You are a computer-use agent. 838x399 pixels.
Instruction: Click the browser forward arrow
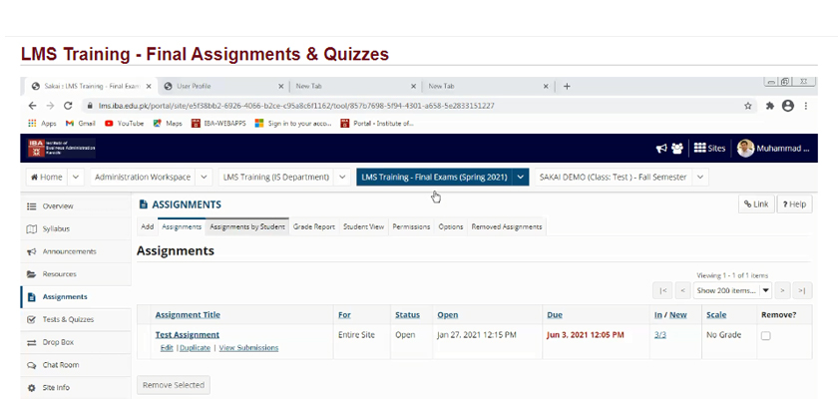click(x=50, y=106)
